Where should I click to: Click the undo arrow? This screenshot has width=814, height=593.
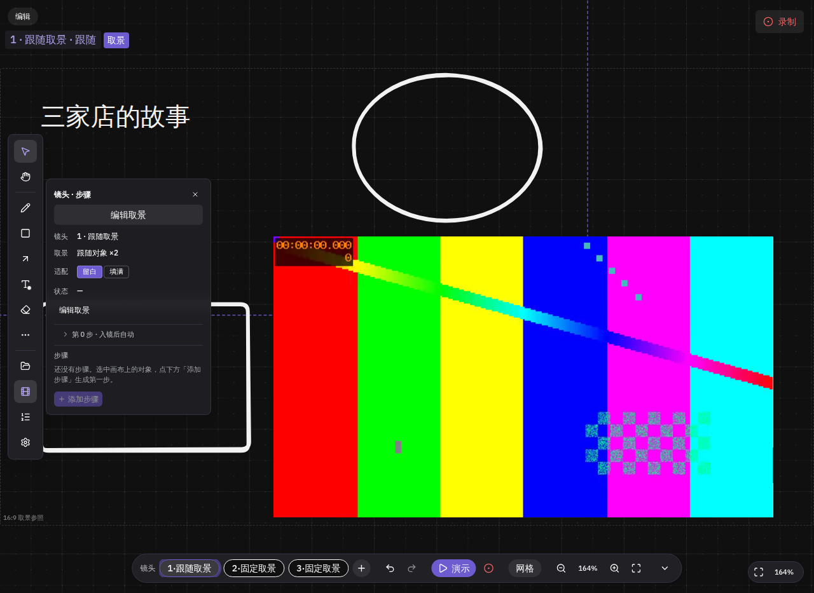tap(390, 568)
